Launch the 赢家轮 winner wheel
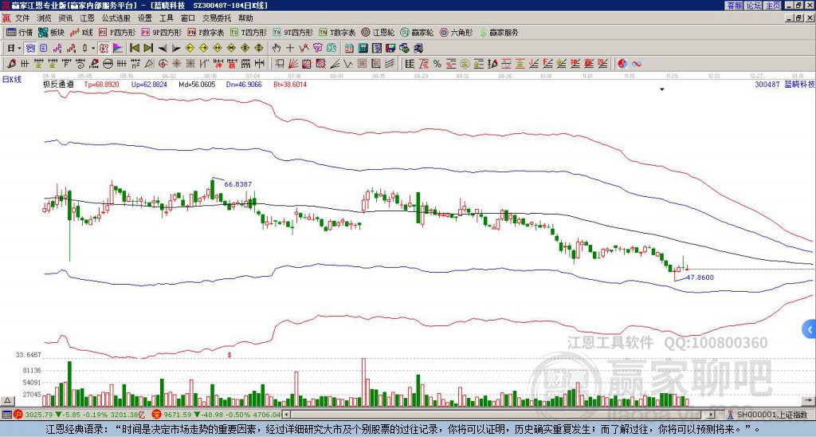The width and height of the screenshot is (816, 437). point(417,32)
